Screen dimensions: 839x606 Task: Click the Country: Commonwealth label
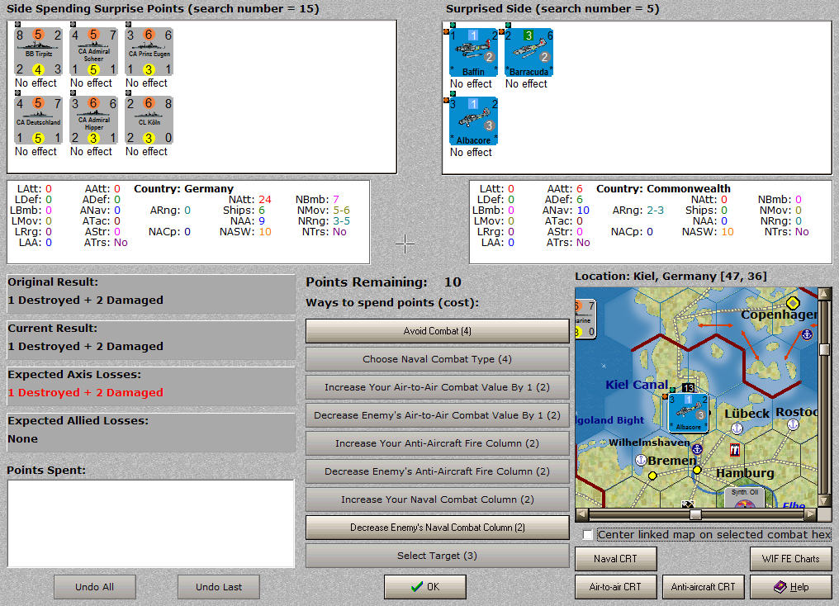pos(663,189)
